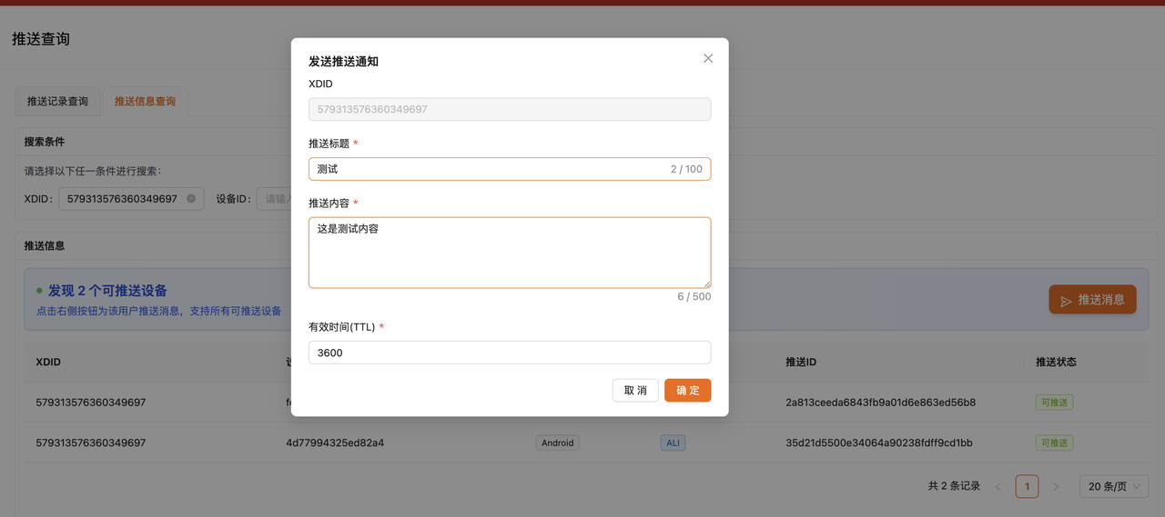The height and width of the screenshot is (517, 1165).
Task: Close the 发送推送通知 dialog with the X
Action: click(708, 58)
